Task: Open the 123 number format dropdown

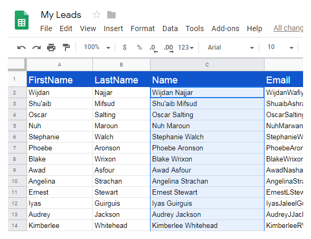Action: click(x=186, y=47)
